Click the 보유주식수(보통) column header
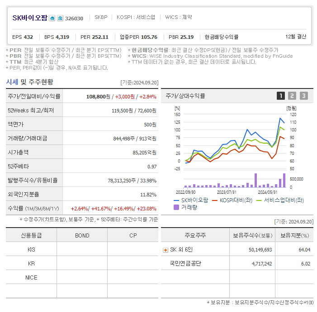 pos(252,235)
